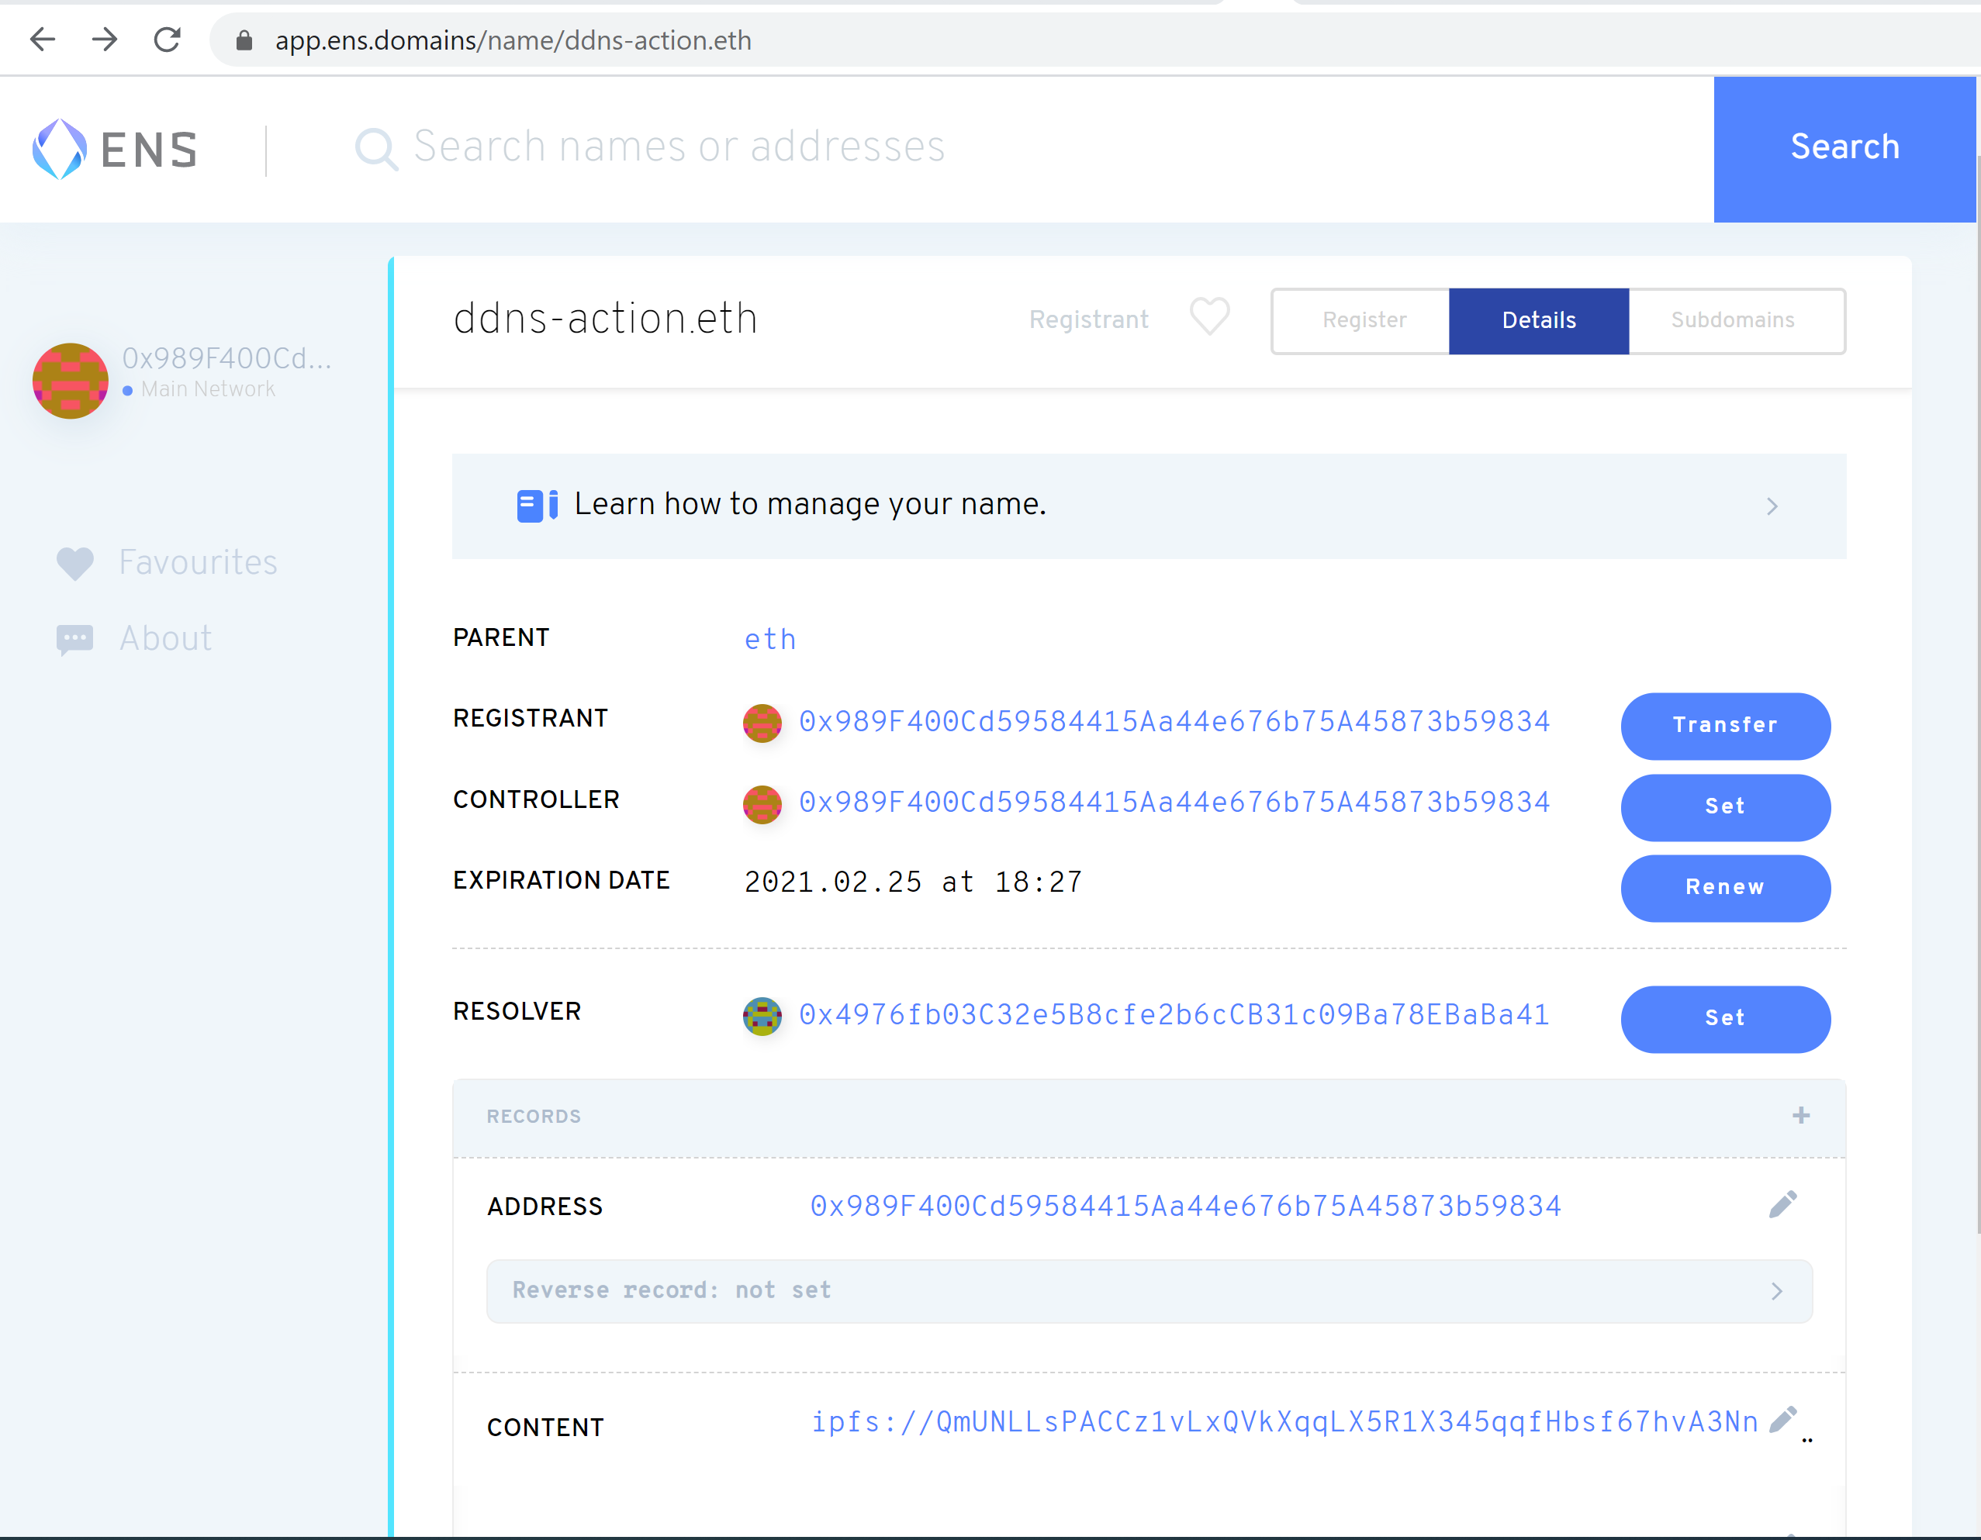Click the expiration date 2021.02.25 at 18:27
Viewport: 1981px width, 1540px height.
coord(912,882)
